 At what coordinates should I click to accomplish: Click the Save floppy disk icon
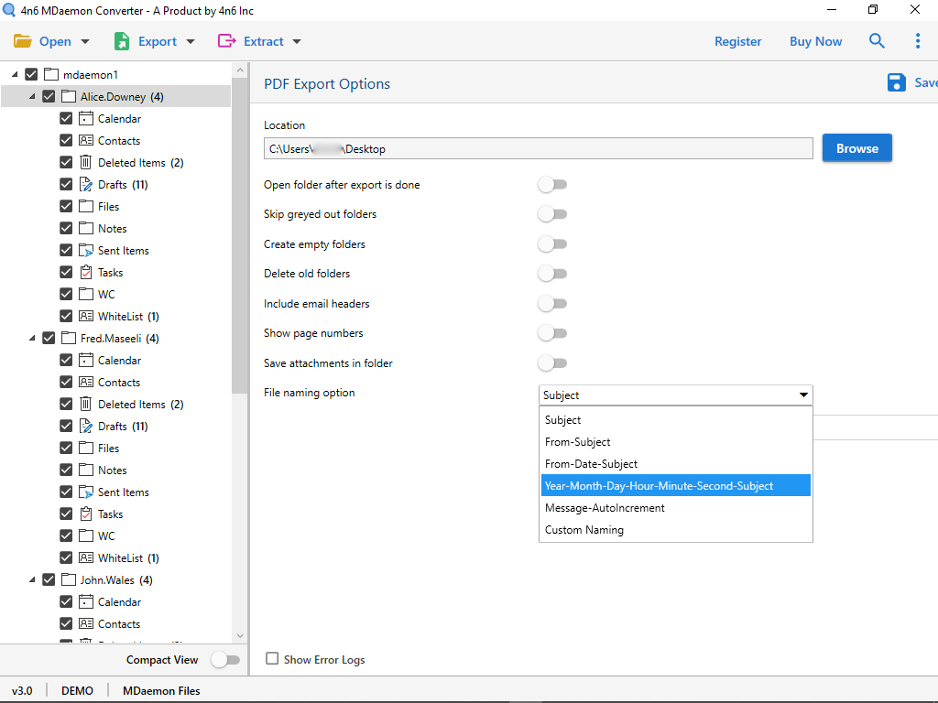(896, 82)
